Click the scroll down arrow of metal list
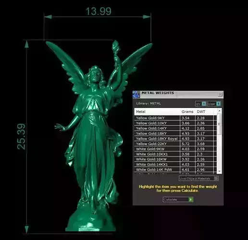 click(219, 171)
